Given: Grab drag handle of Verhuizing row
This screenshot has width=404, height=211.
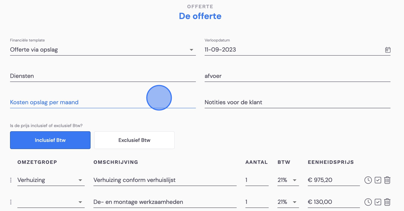Looking at the screenshot, I should click(x=11, y=180).
